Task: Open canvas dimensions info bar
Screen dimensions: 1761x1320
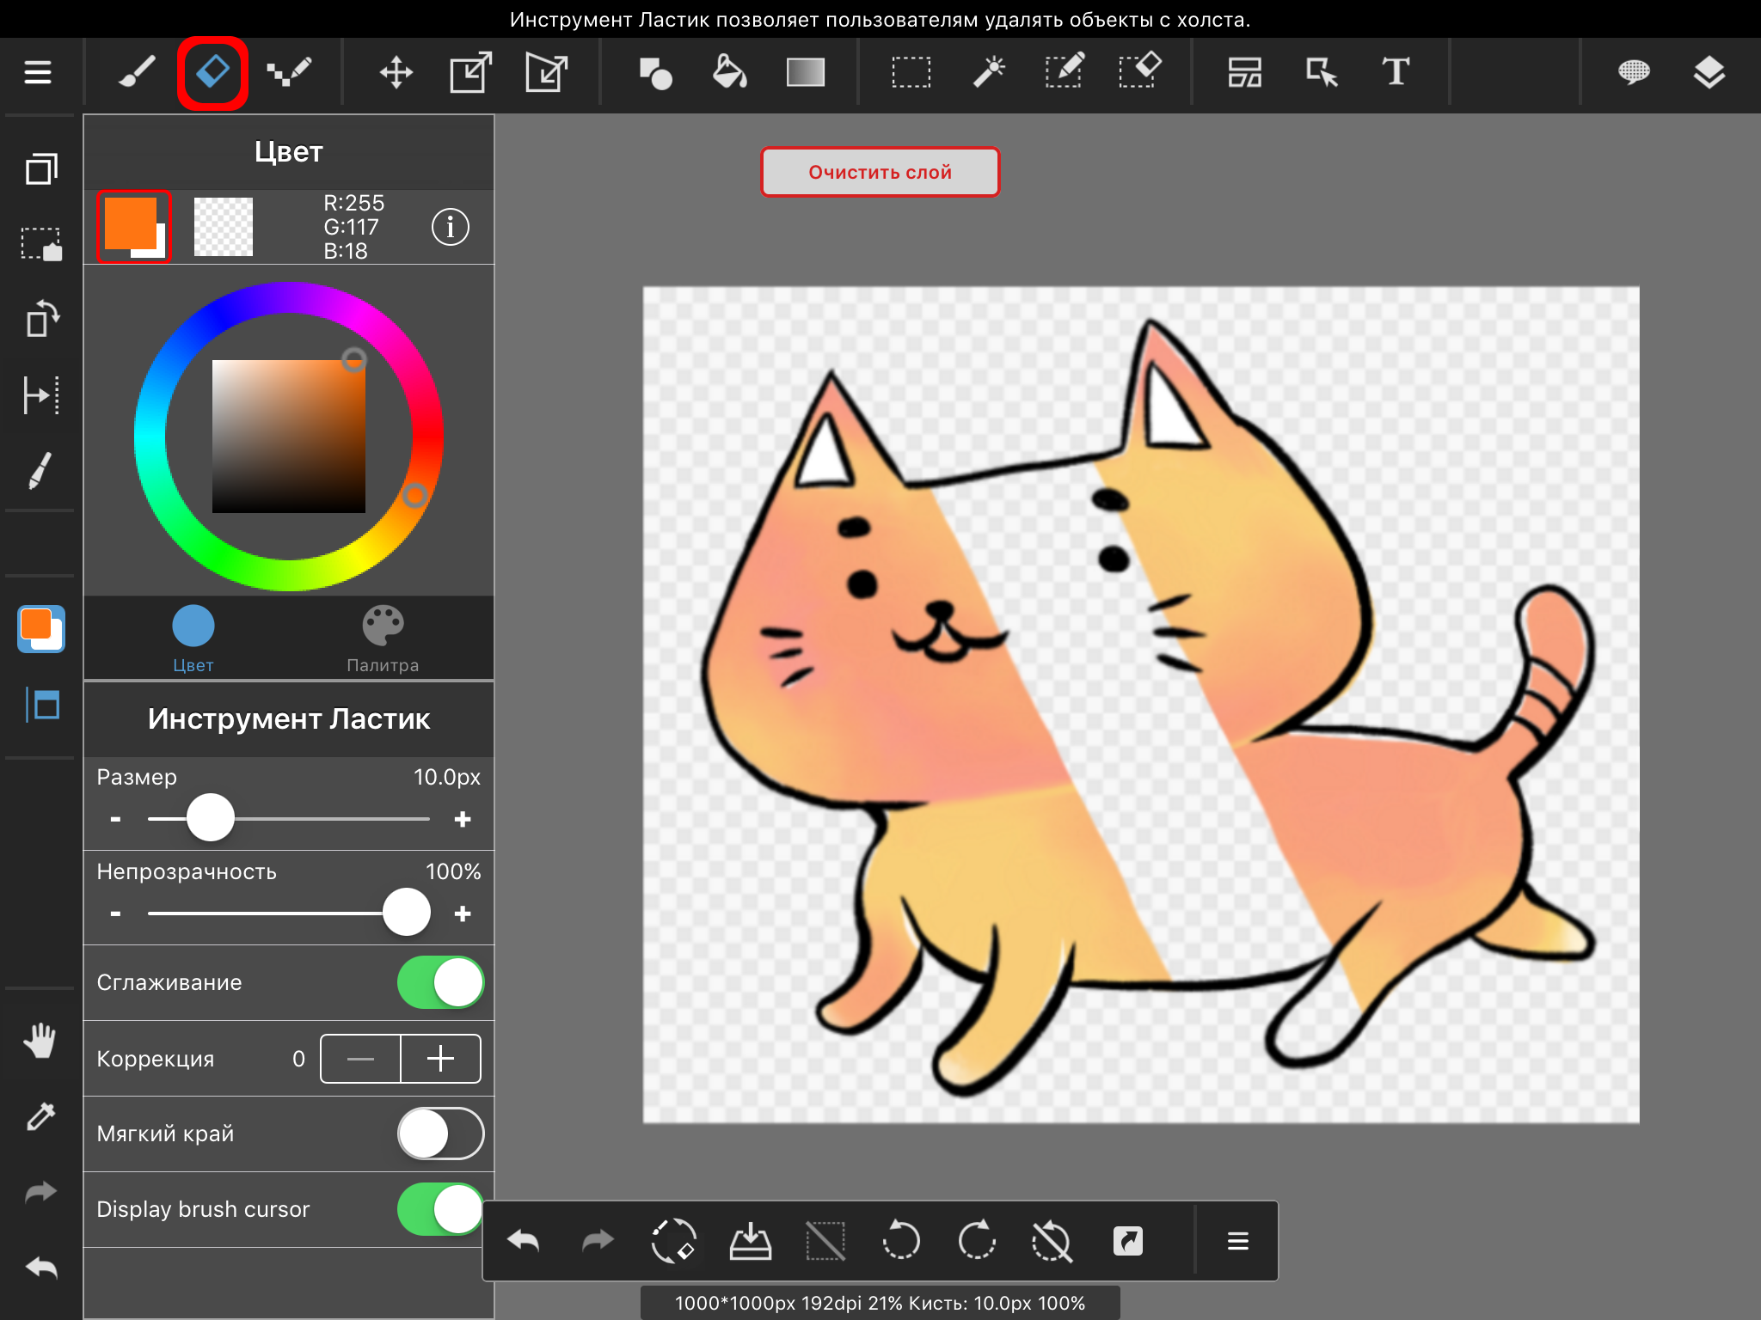Action: point(880,1302)
